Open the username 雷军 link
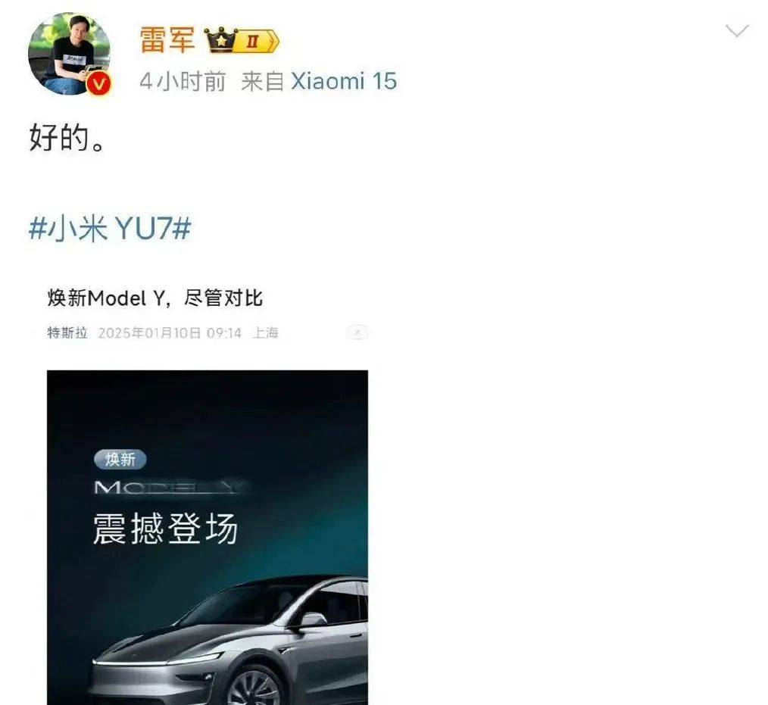768x705 pixels. coord(167,39)
